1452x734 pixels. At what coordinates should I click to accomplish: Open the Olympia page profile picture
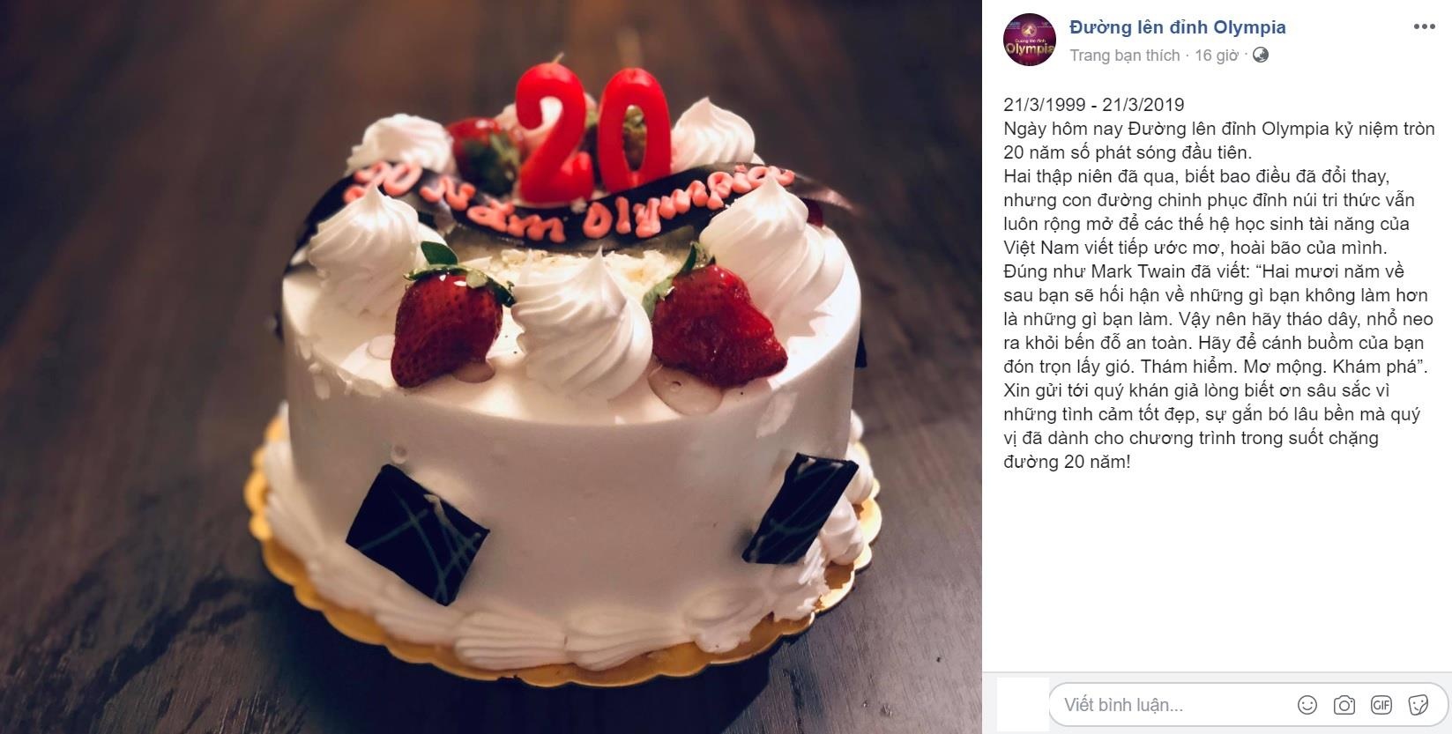(1030, 40)
